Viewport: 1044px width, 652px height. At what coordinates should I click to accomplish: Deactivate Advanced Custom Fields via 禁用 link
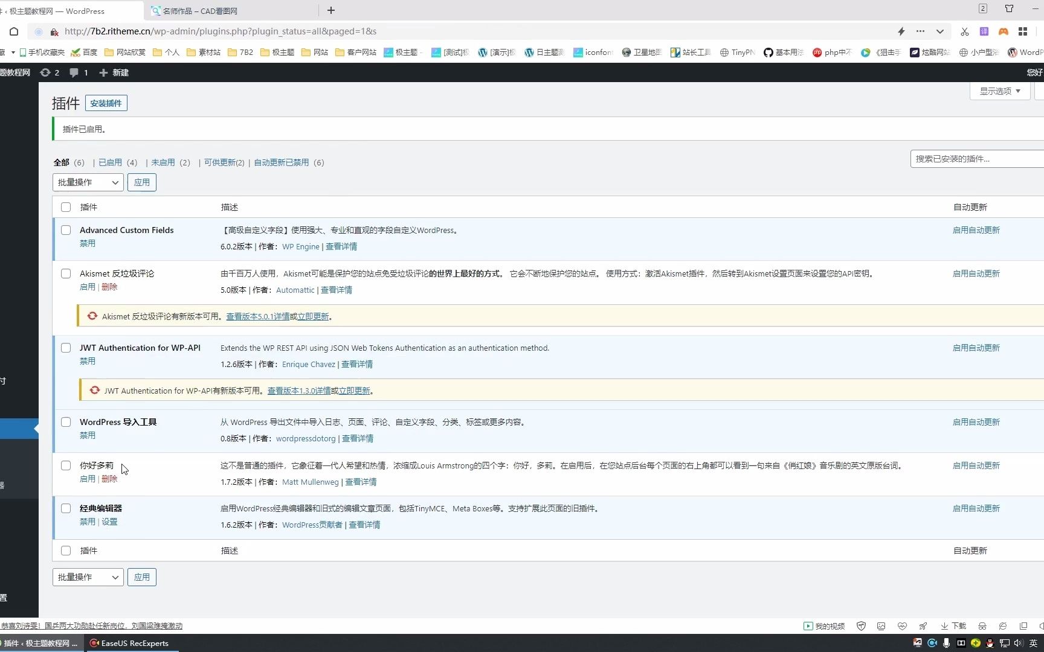coord(88,243)
